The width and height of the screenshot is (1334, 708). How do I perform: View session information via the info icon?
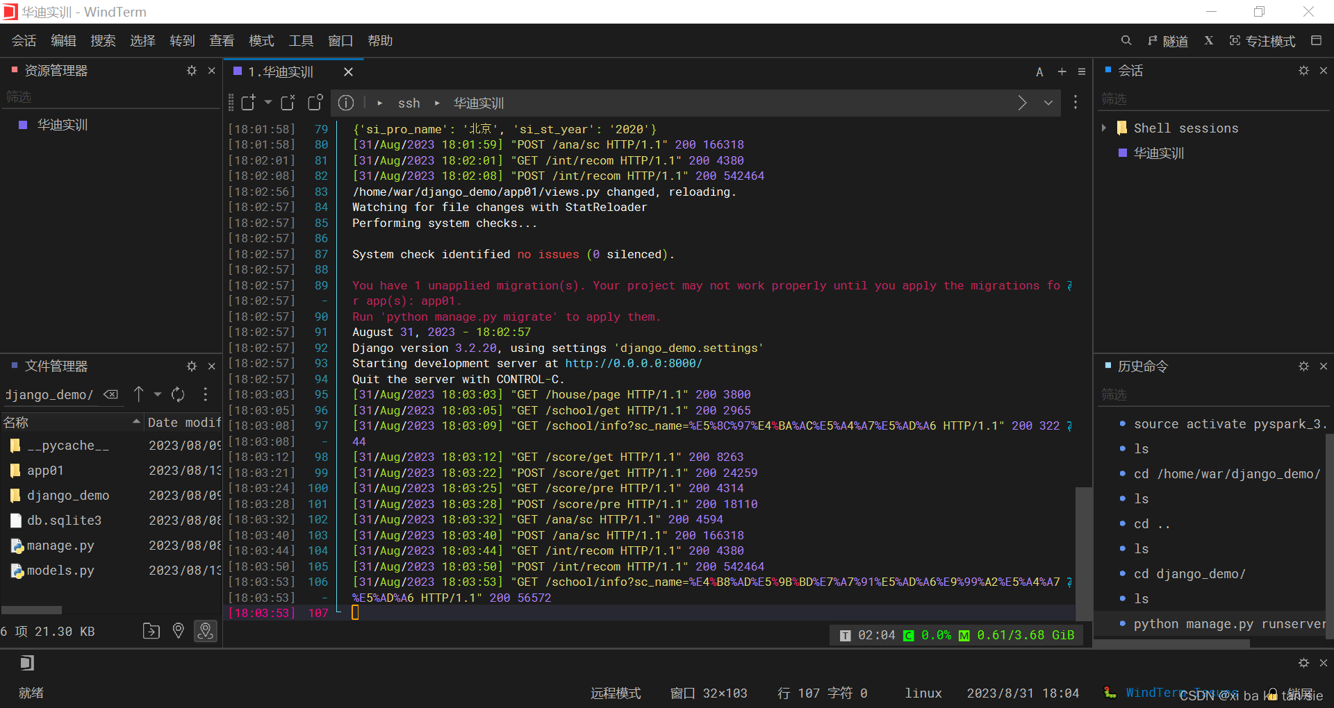pos(345,102)
